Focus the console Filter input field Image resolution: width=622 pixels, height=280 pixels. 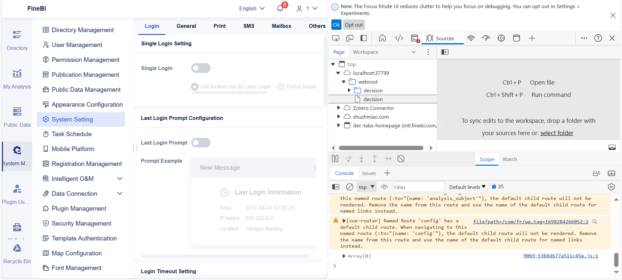[419, 187]
